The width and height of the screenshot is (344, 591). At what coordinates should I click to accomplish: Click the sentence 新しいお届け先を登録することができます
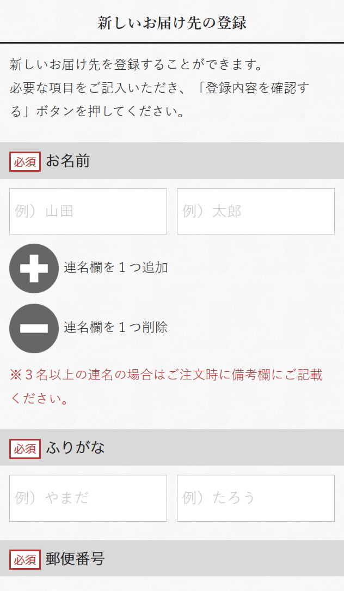point(136,65)
